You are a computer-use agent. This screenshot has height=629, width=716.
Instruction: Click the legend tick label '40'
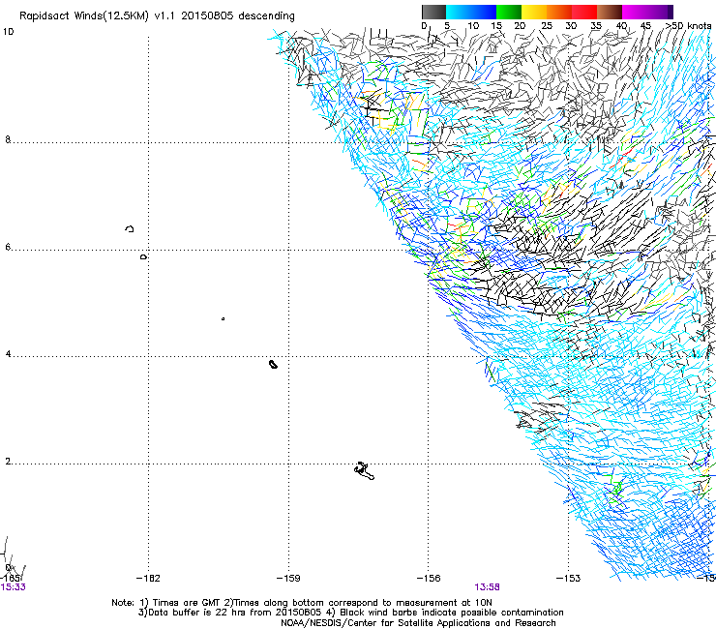(x=621, y=26)
